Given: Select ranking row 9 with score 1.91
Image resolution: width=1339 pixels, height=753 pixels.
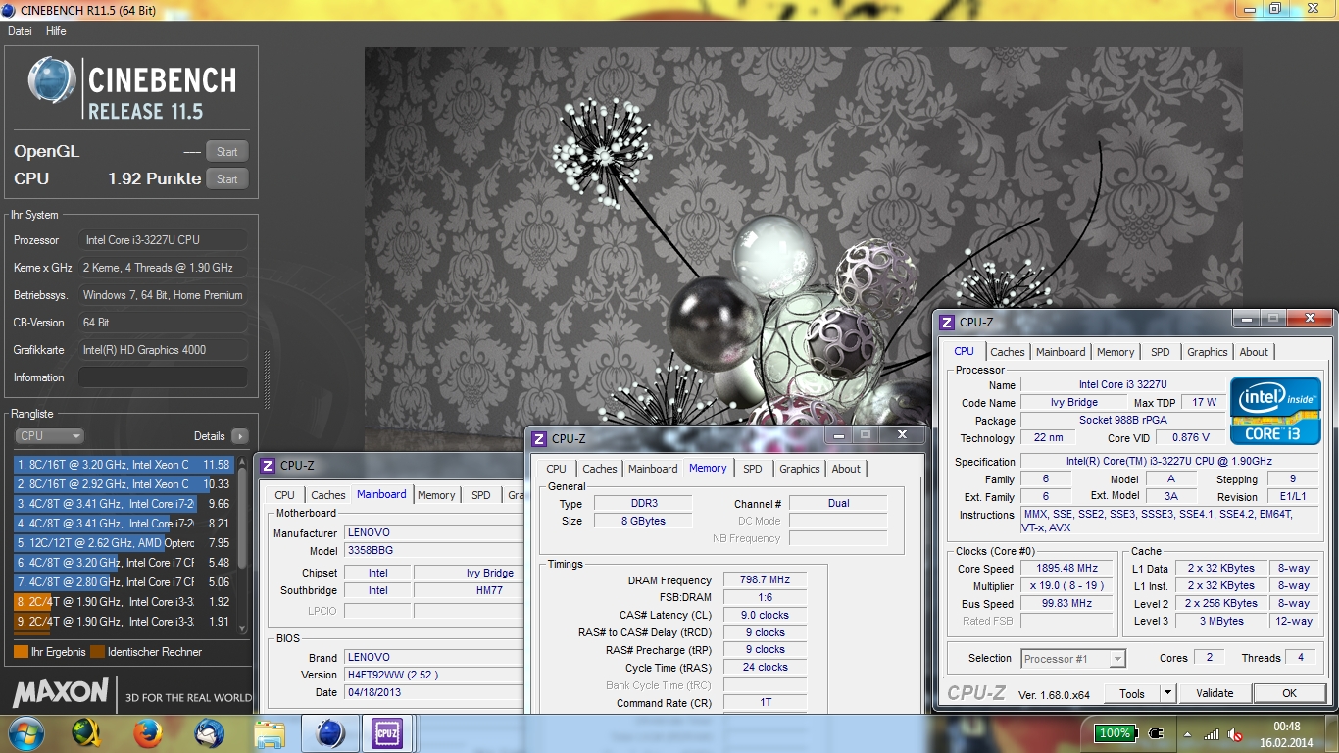Looking at the screenshot, I should [124, 622].
